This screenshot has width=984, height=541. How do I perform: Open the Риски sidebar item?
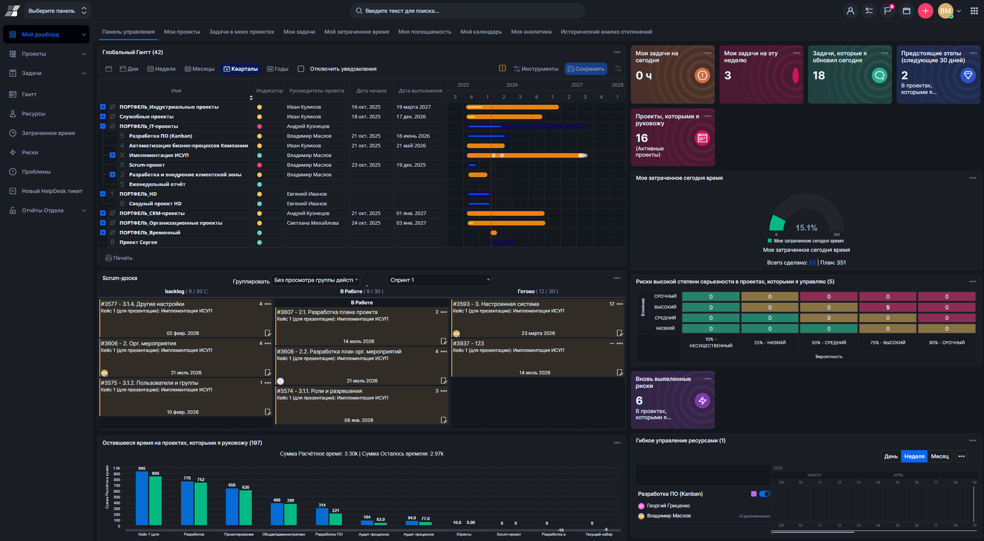[x=30, y=152]
